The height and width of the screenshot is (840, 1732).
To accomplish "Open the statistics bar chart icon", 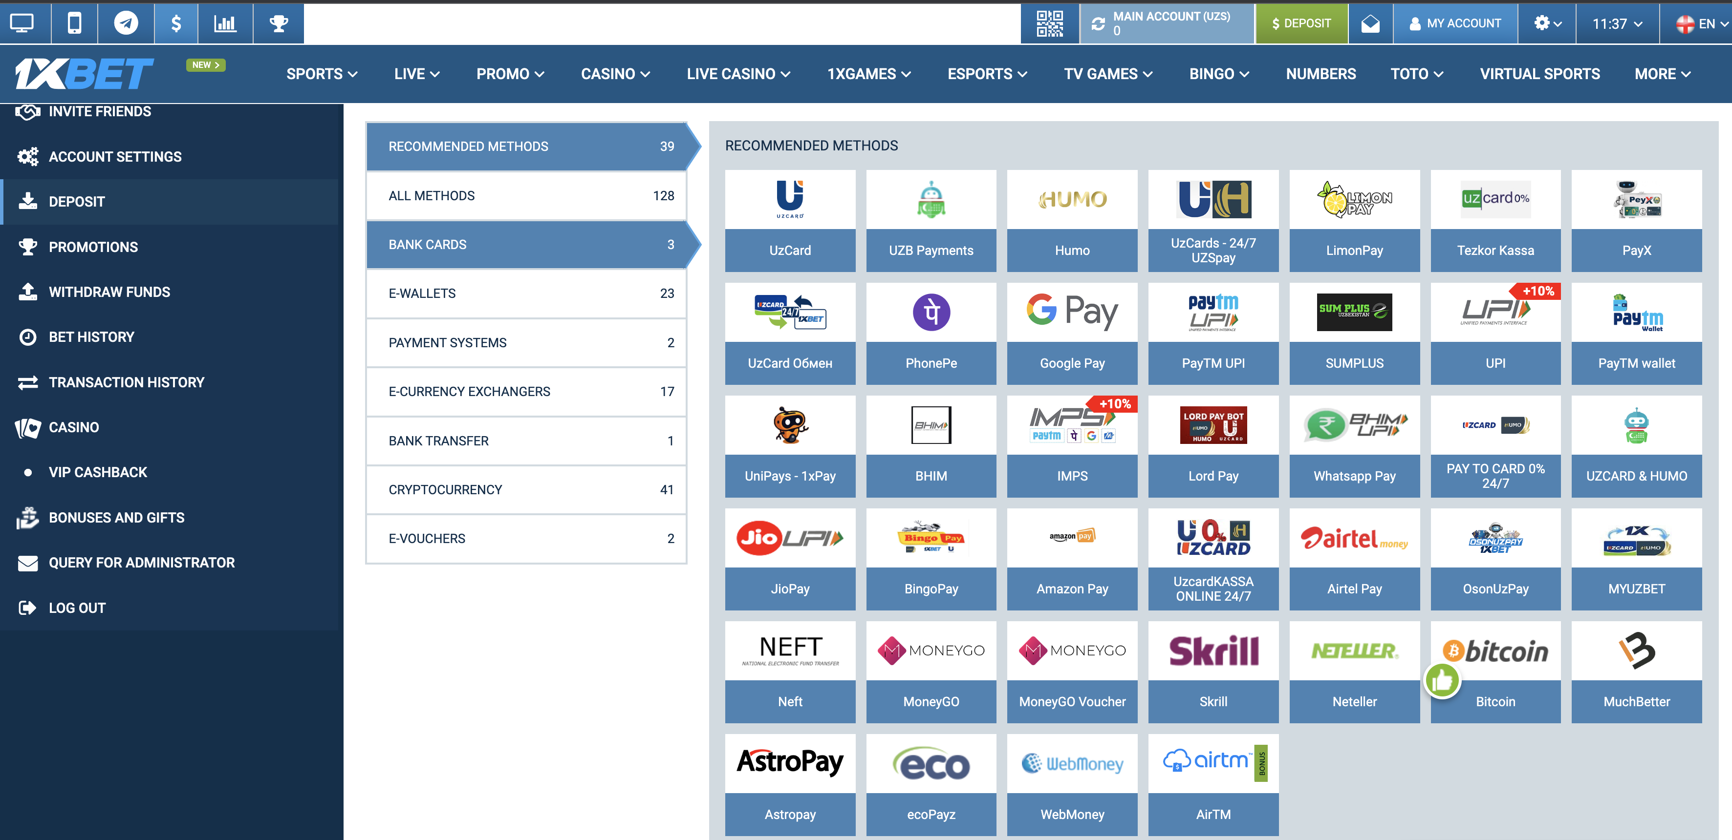I will click(225, 23).
